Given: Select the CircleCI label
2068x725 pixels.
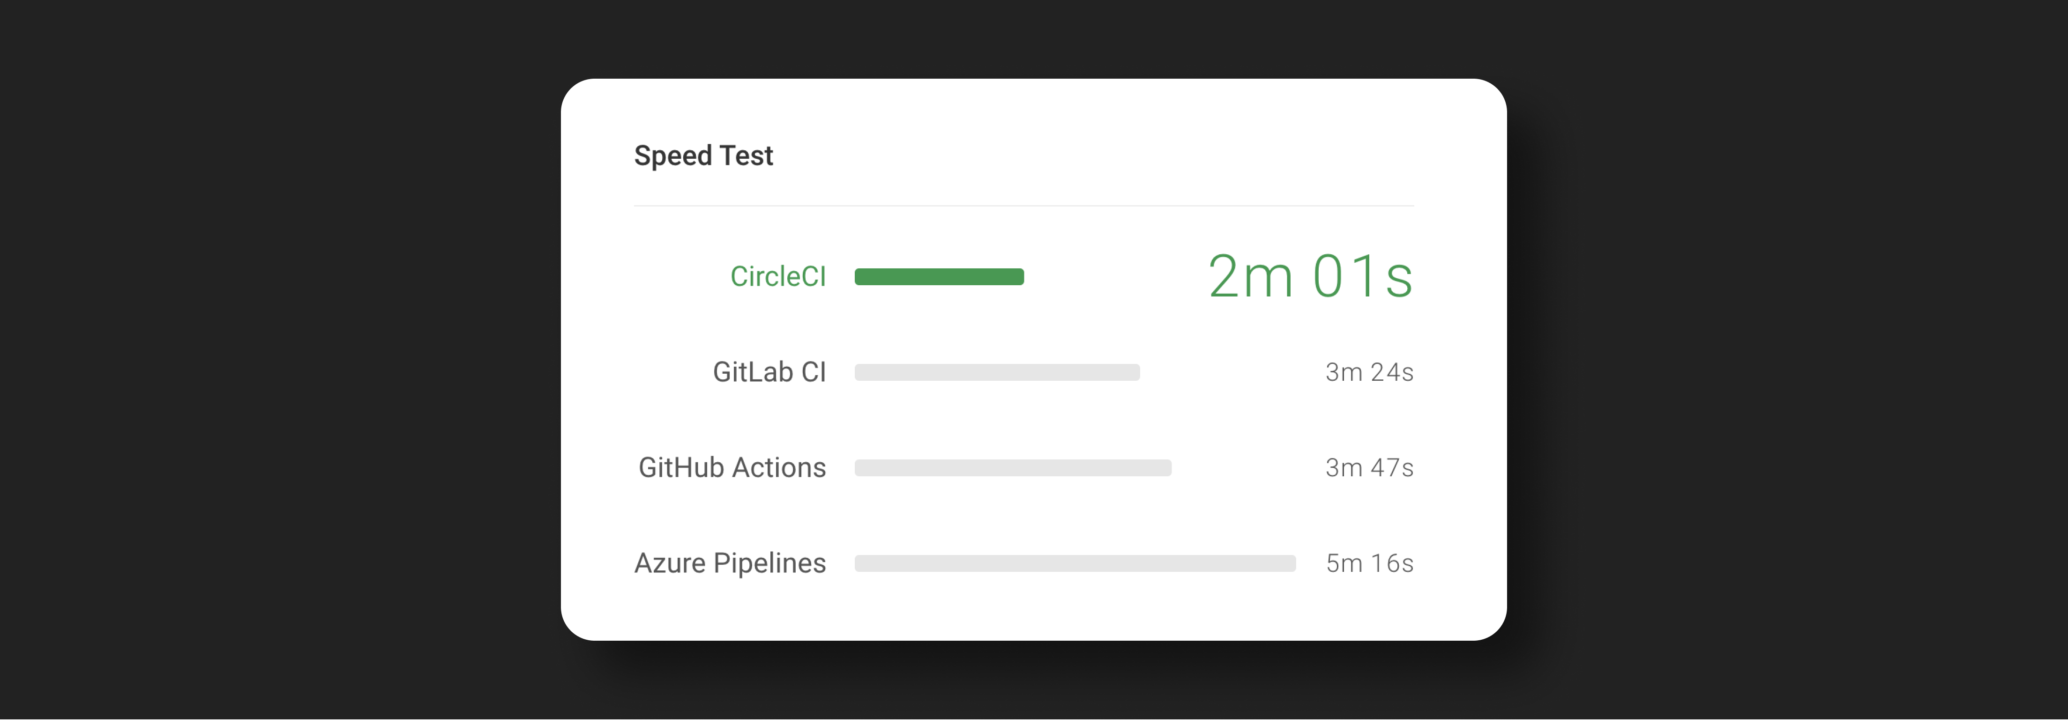Looking at the screenshot, I should [777, 277].
